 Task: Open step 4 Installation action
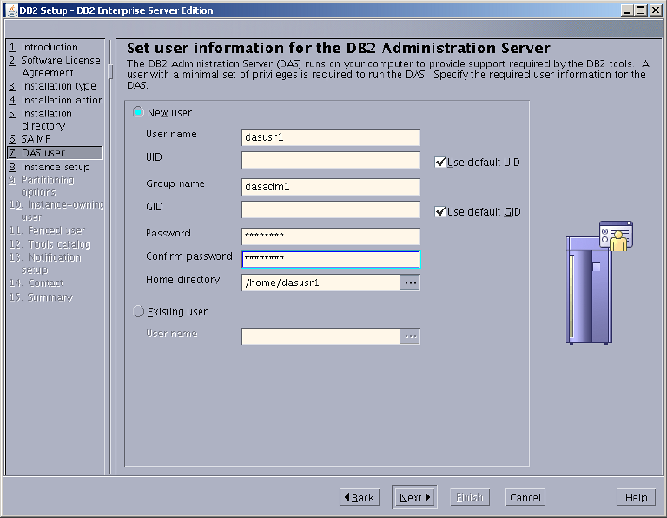[x=56, y=100]
